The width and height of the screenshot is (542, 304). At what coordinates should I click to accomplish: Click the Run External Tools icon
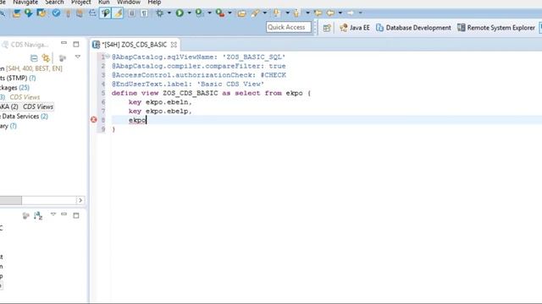[x=220, y=14]
